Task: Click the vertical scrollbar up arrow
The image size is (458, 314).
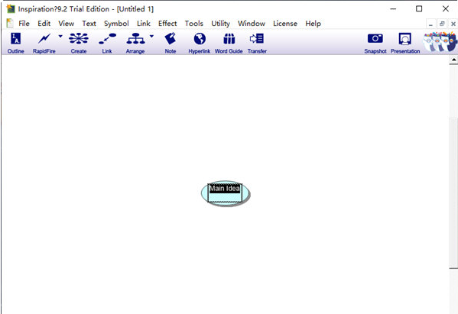Action: (453, 60)
